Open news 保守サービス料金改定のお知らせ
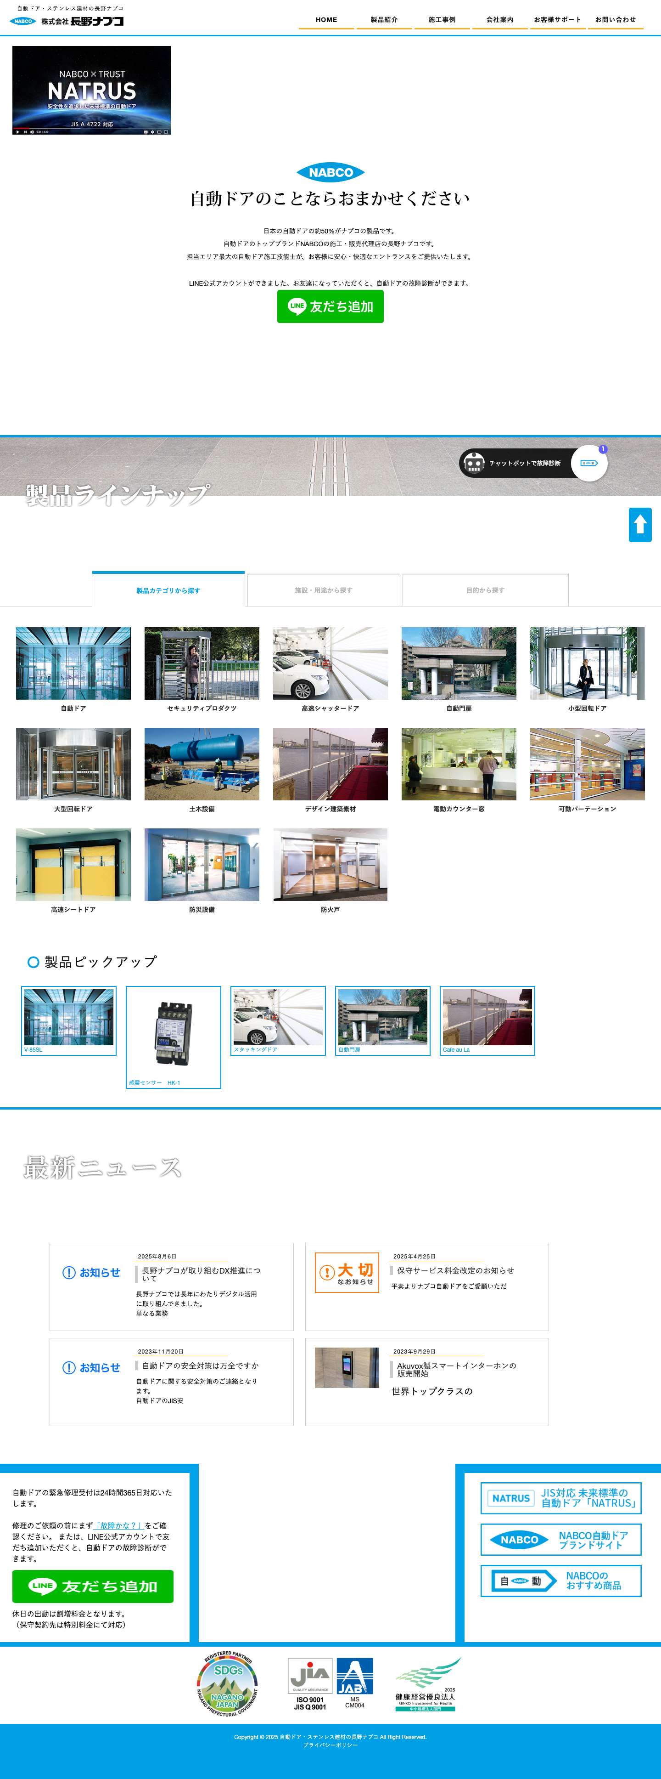The width and height of the screenshot is (661, 1779). point(455,1270)
